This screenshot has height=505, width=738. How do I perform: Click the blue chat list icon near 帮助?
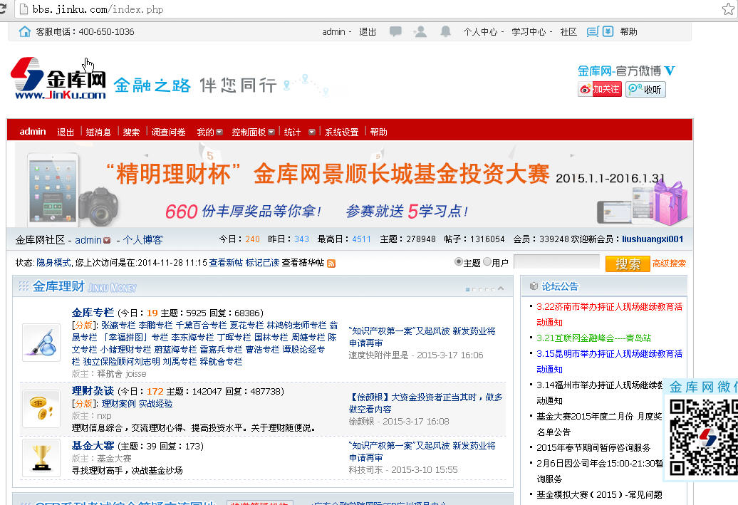pyautogui.click(x=593, y=31)
